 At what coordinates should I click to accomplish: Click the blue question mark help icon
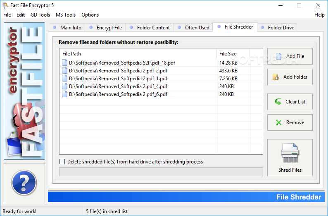pyautogui.click(x=24, y=182)
